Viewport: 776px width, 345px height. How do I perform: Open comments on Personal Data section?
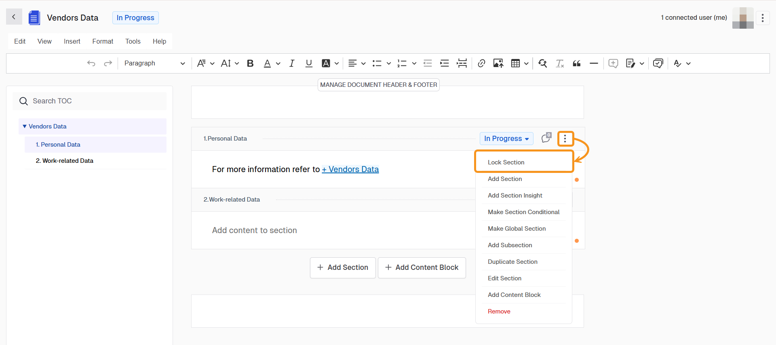point(546,138)
